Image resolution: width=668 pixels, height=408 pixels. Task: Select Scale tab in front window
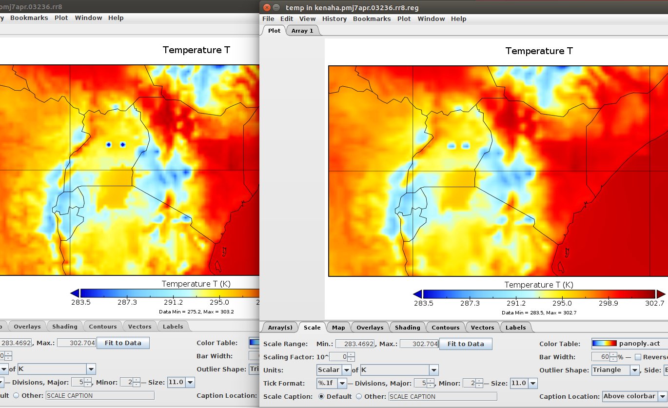tap(312, 328)
